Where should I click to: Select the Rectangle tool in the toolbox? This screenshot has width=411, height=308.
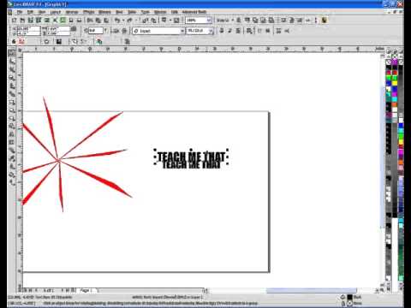coord(12,102)
